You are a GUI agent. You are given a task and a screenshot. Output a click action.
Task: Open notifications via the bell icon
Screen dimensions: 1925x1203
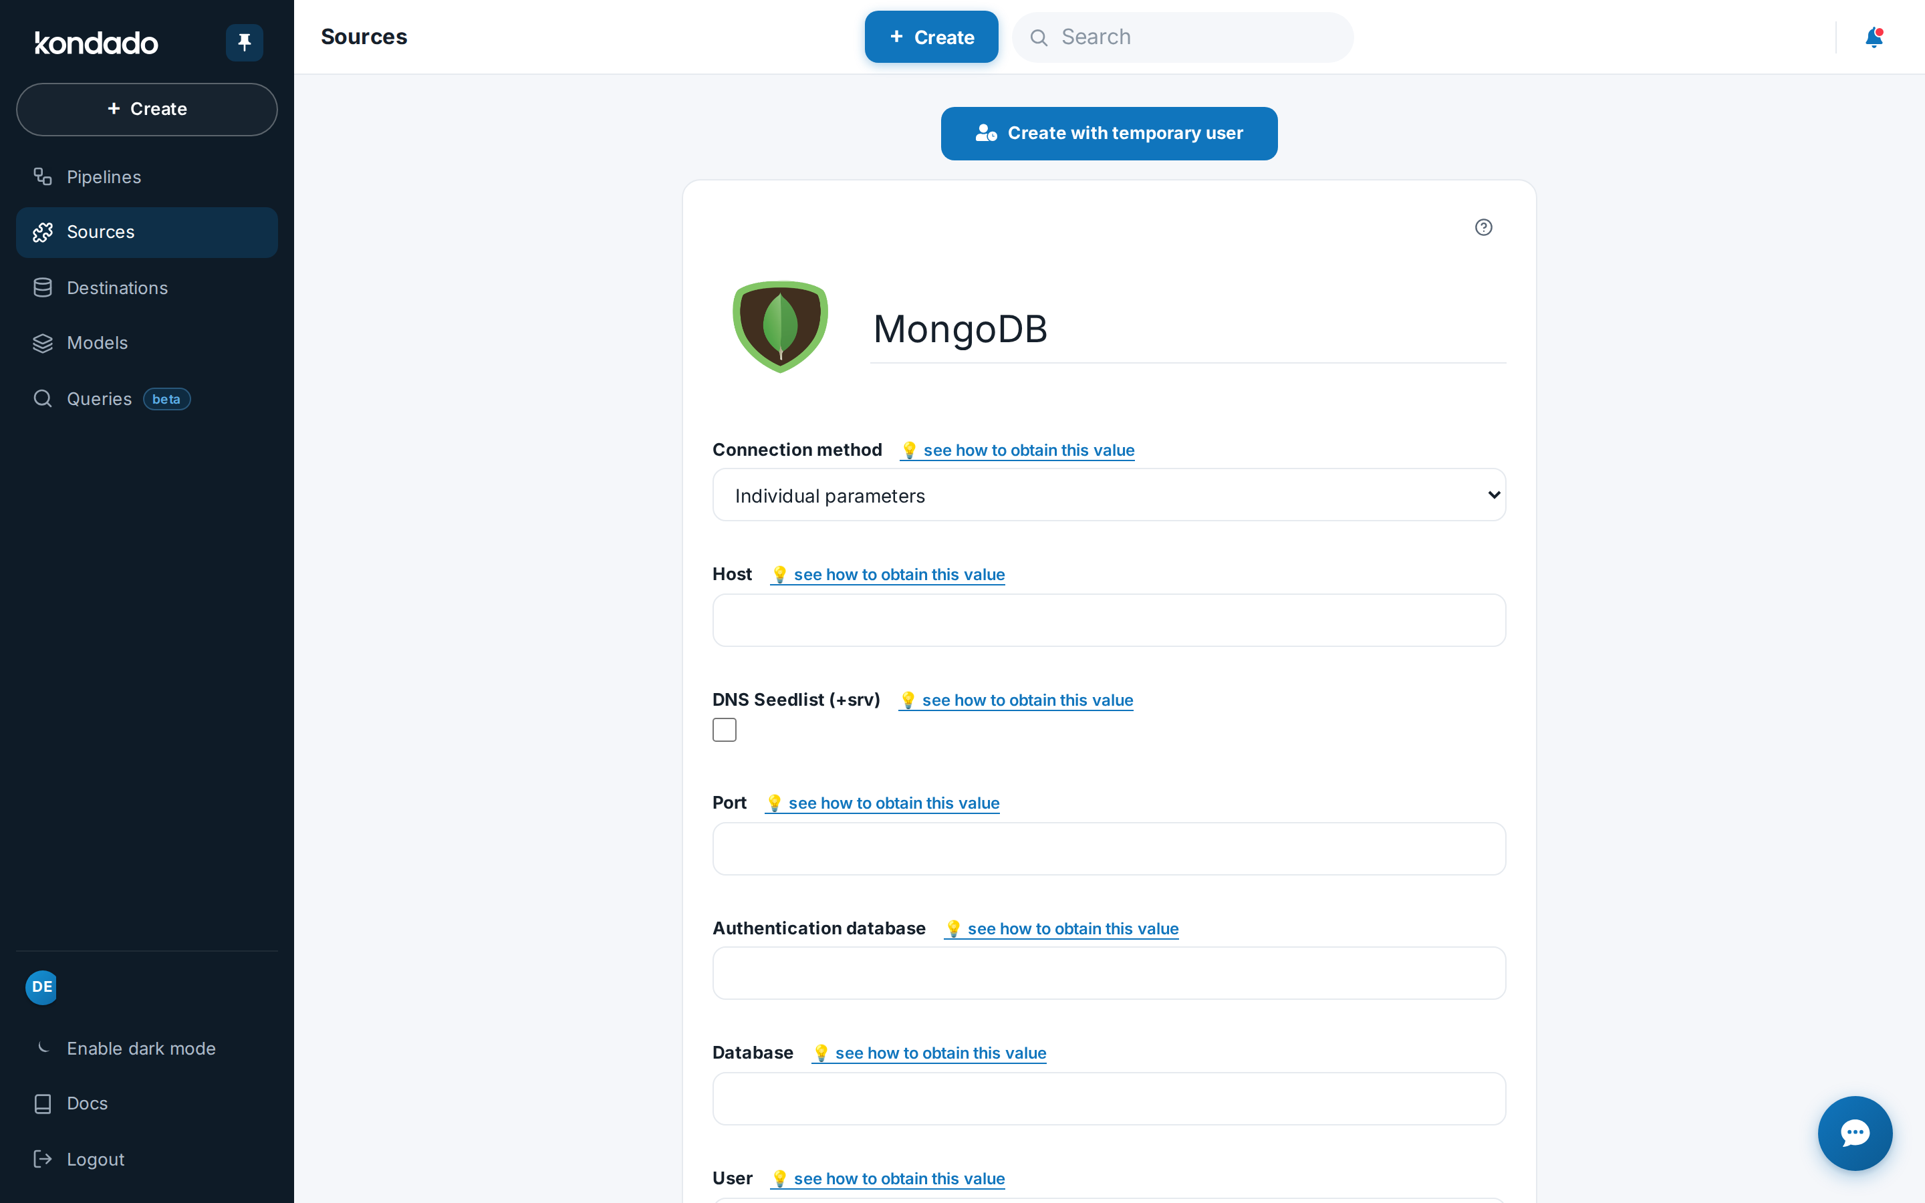(x=1874, y=37)
